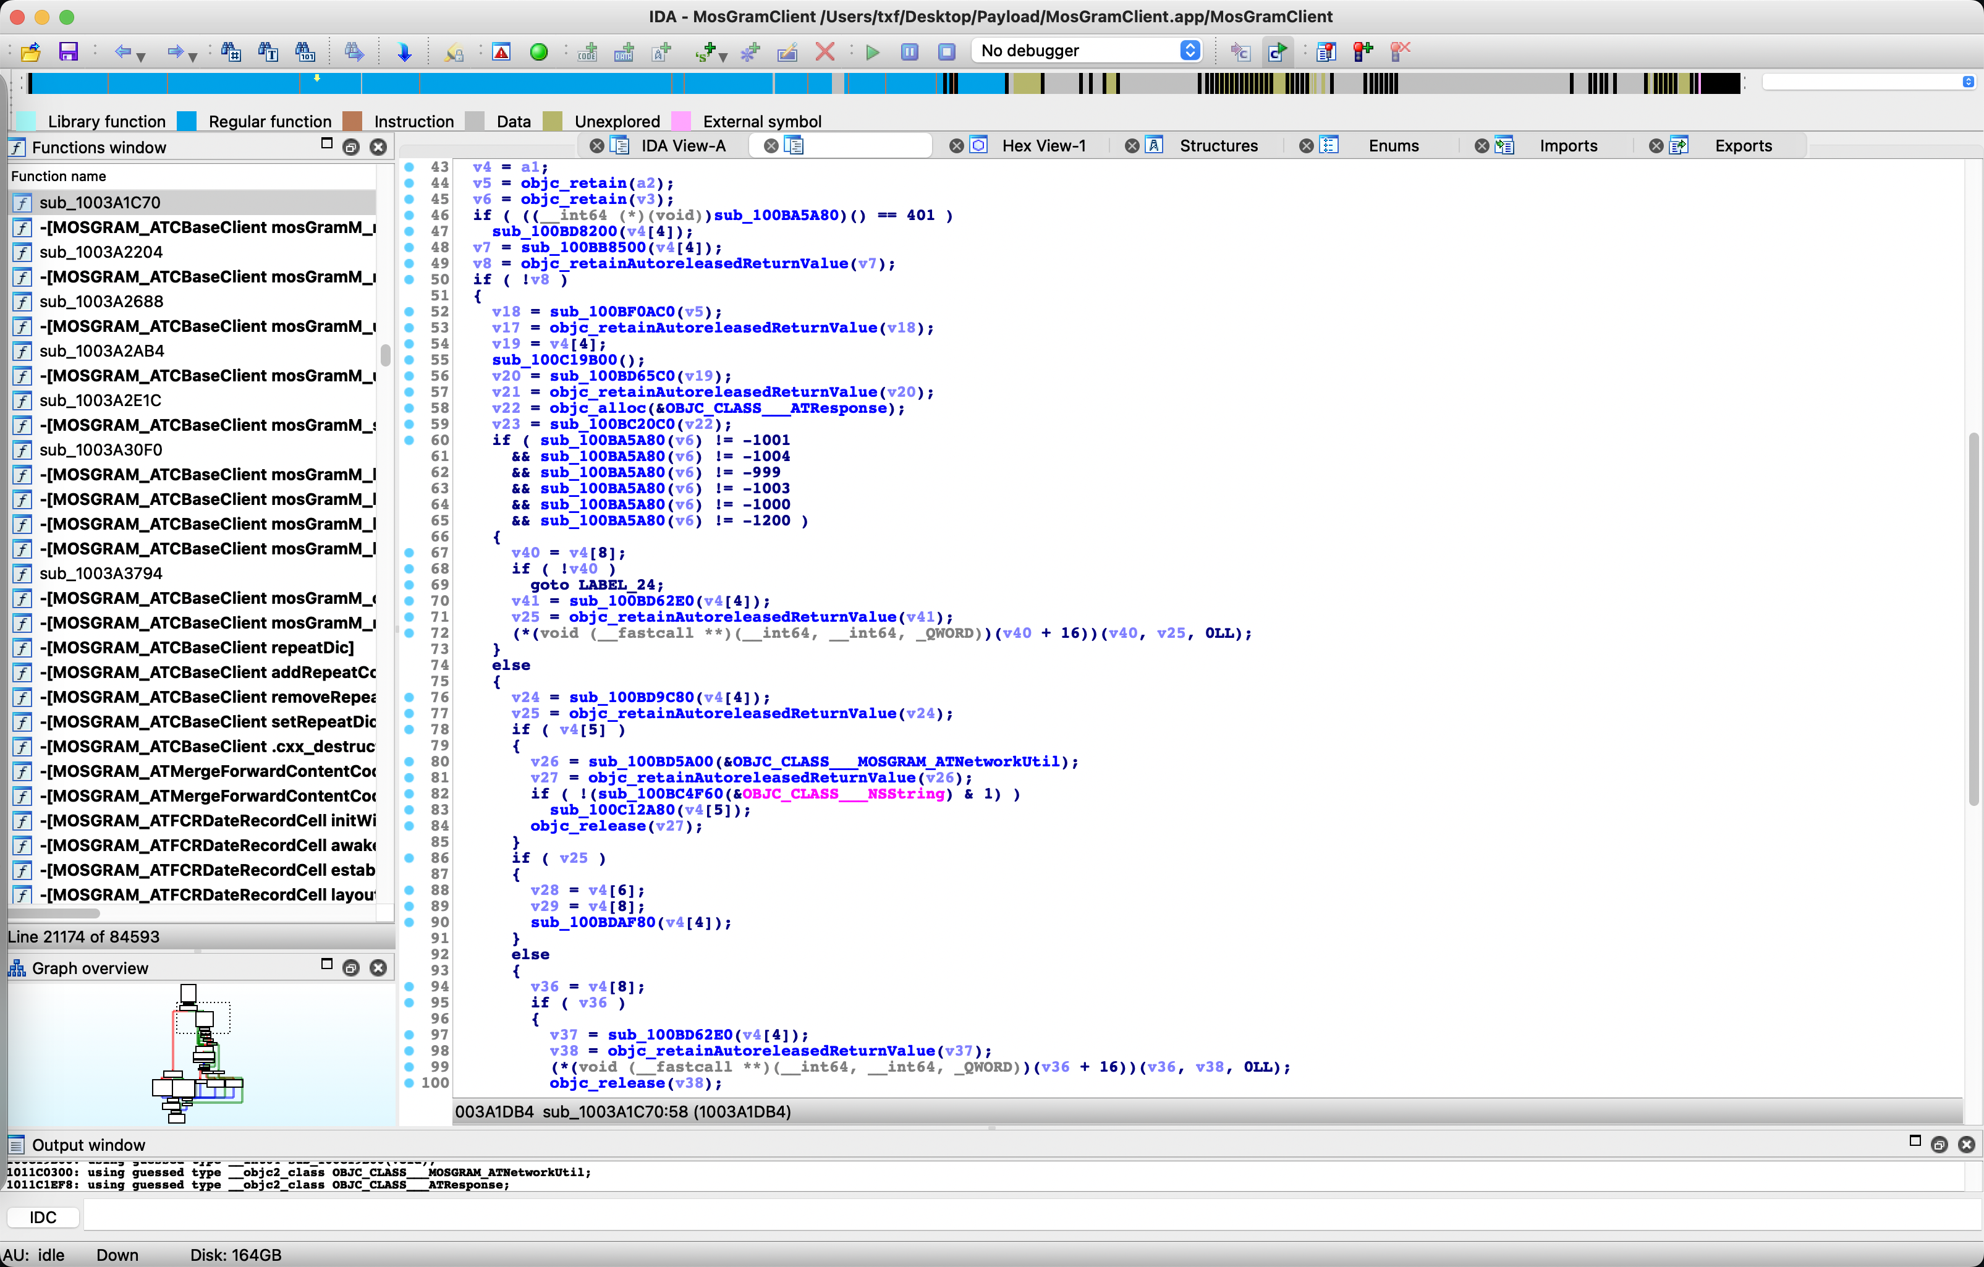Switch to the Exports tab

point(1744,146)
